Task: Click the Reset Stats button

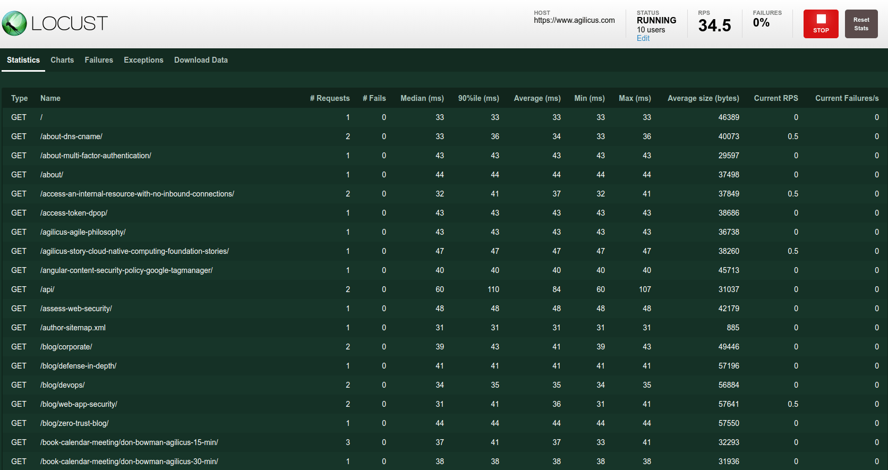Action: click(x=861, y=24)
